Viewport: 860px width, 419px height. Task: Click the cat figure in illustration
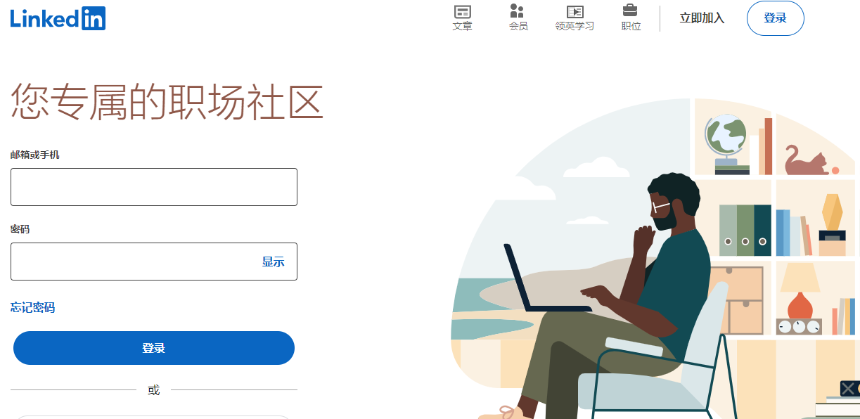[807, 162]
